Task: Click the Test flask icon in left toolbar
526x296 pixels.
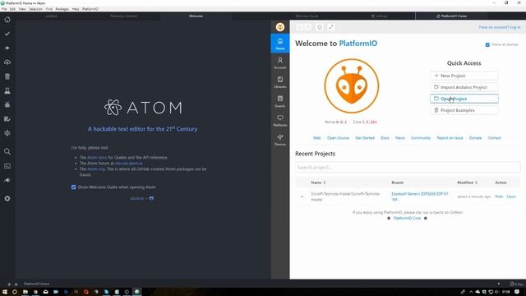Action: (7, 90)
